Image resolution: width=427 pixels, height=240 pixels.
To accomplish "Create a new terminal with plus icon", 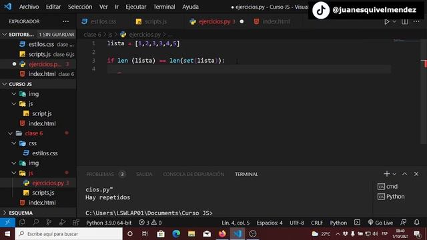I will coord(387,174).
